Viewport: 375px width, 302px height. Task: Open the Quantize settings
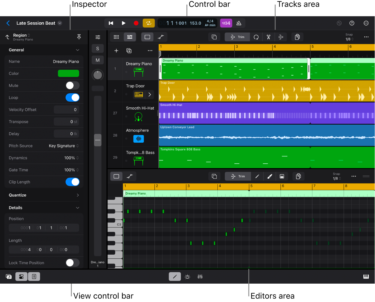point(43,195)
